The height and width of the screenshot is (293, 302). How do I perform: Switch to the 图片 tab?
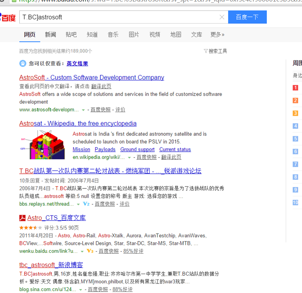pyautogui.click(x=134, y=34)
